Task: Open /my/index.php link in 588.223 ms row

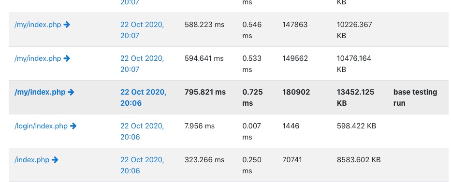Action: [x=38, y=25]
